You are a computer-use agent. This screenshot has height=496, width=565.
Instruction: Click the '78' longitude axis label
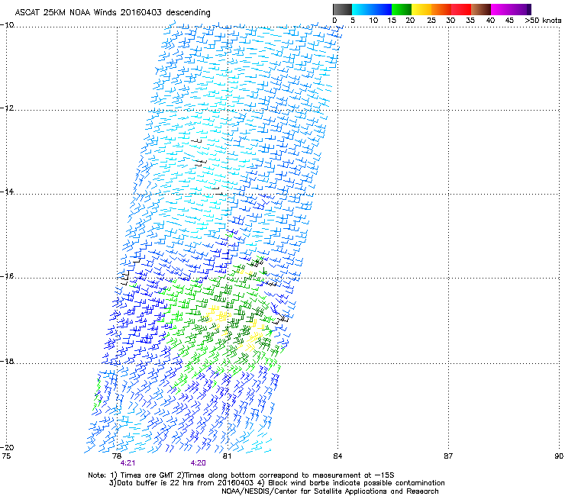[116, 456]
